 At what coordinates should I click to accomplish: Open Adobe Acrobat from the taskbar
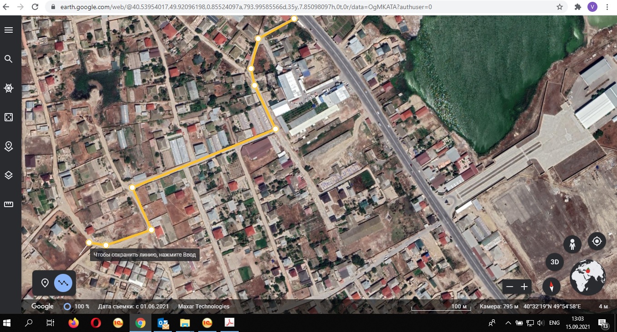[230, 323]
